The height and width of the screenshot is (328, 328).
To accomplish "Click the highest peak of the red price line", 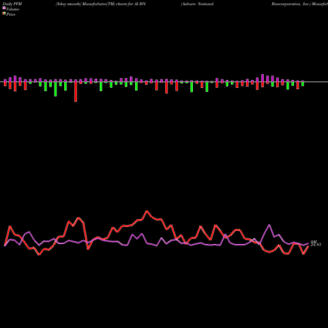I will tap(147, 211).
